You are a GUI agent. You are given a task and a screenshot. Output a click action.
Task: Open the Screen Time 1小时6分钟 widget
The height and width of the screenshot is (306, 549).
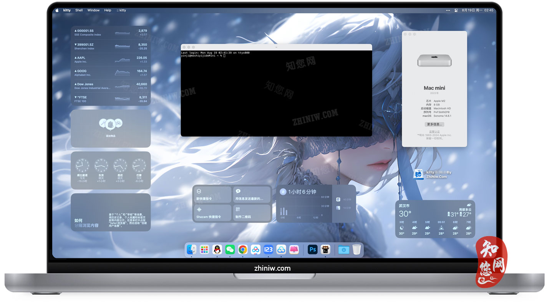316,203
